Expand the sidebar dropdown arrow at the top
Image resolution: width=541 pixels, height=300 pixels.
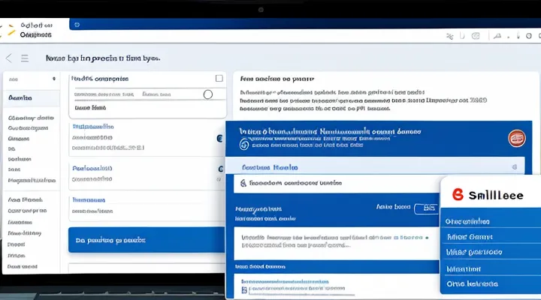(55, 77)
